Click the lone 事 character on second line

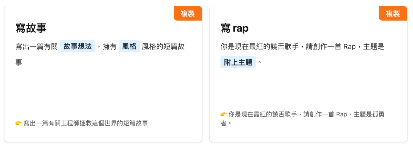tap(19, 62)
